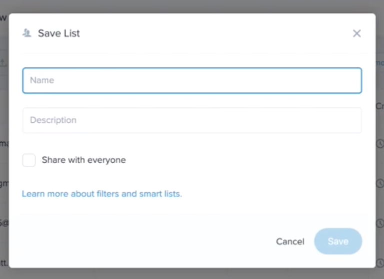Image resolution: width=384 pixels, height=279 pixels.
Task: Click the contacts icon beside Save List title
Action: click(x=27, y=33)
